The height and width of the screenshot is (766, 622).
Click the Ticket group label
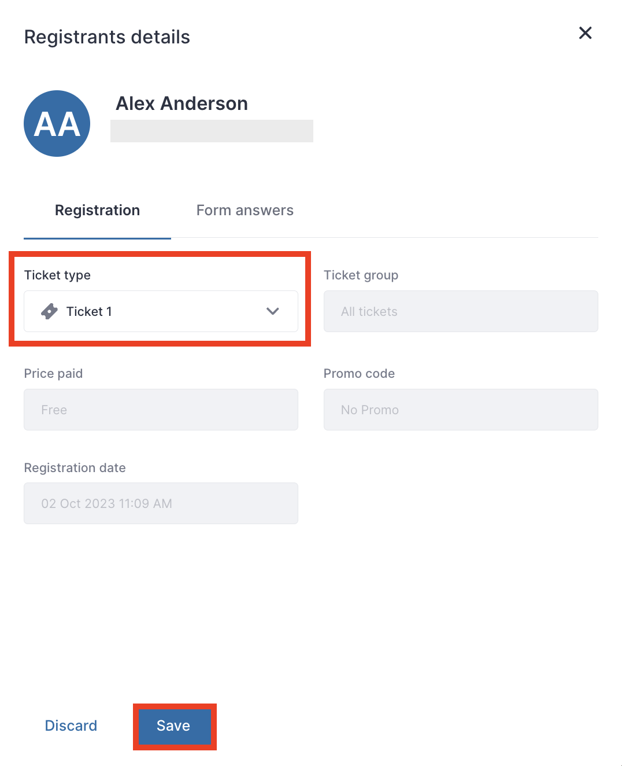point(361,275)
